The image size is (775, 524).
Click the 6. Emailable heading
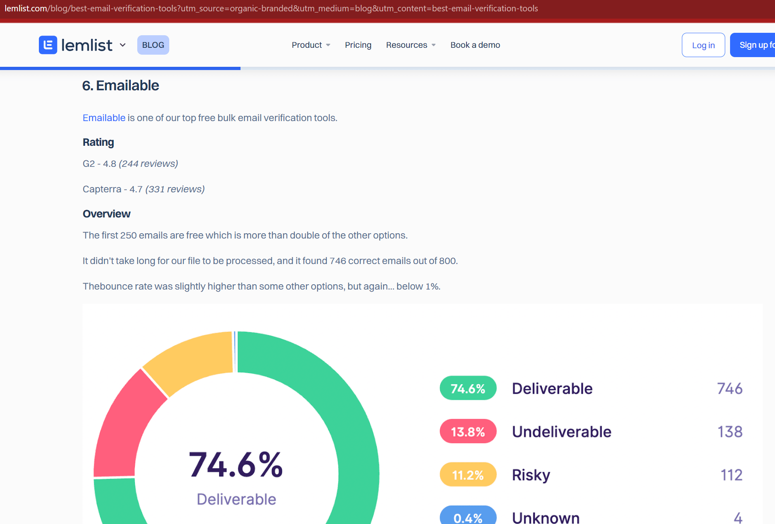tap(121, 85)
